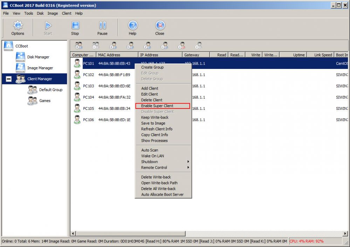Open the View menu

16,13
